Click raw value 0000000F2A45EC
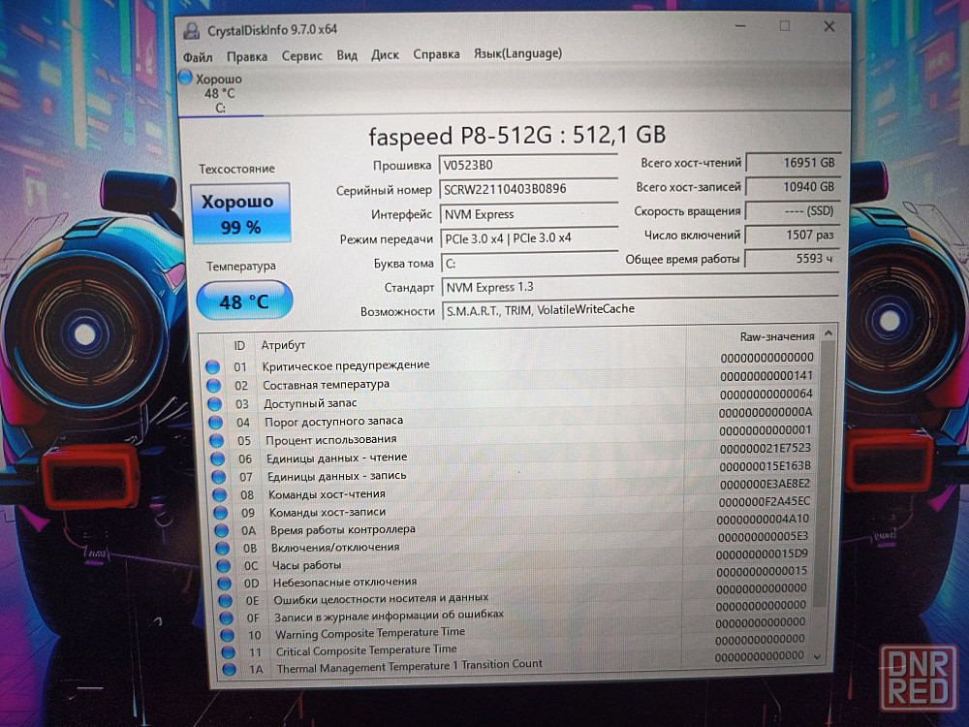 click(x=764, y=502)
